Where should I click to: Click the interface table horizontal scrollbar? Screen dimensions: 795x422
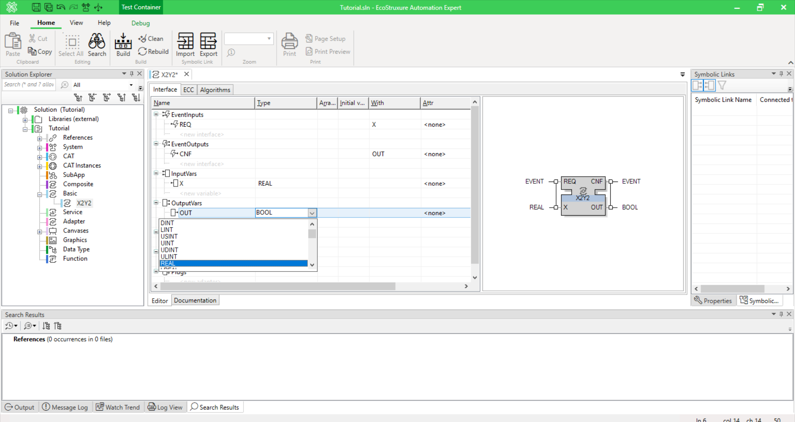278,286
